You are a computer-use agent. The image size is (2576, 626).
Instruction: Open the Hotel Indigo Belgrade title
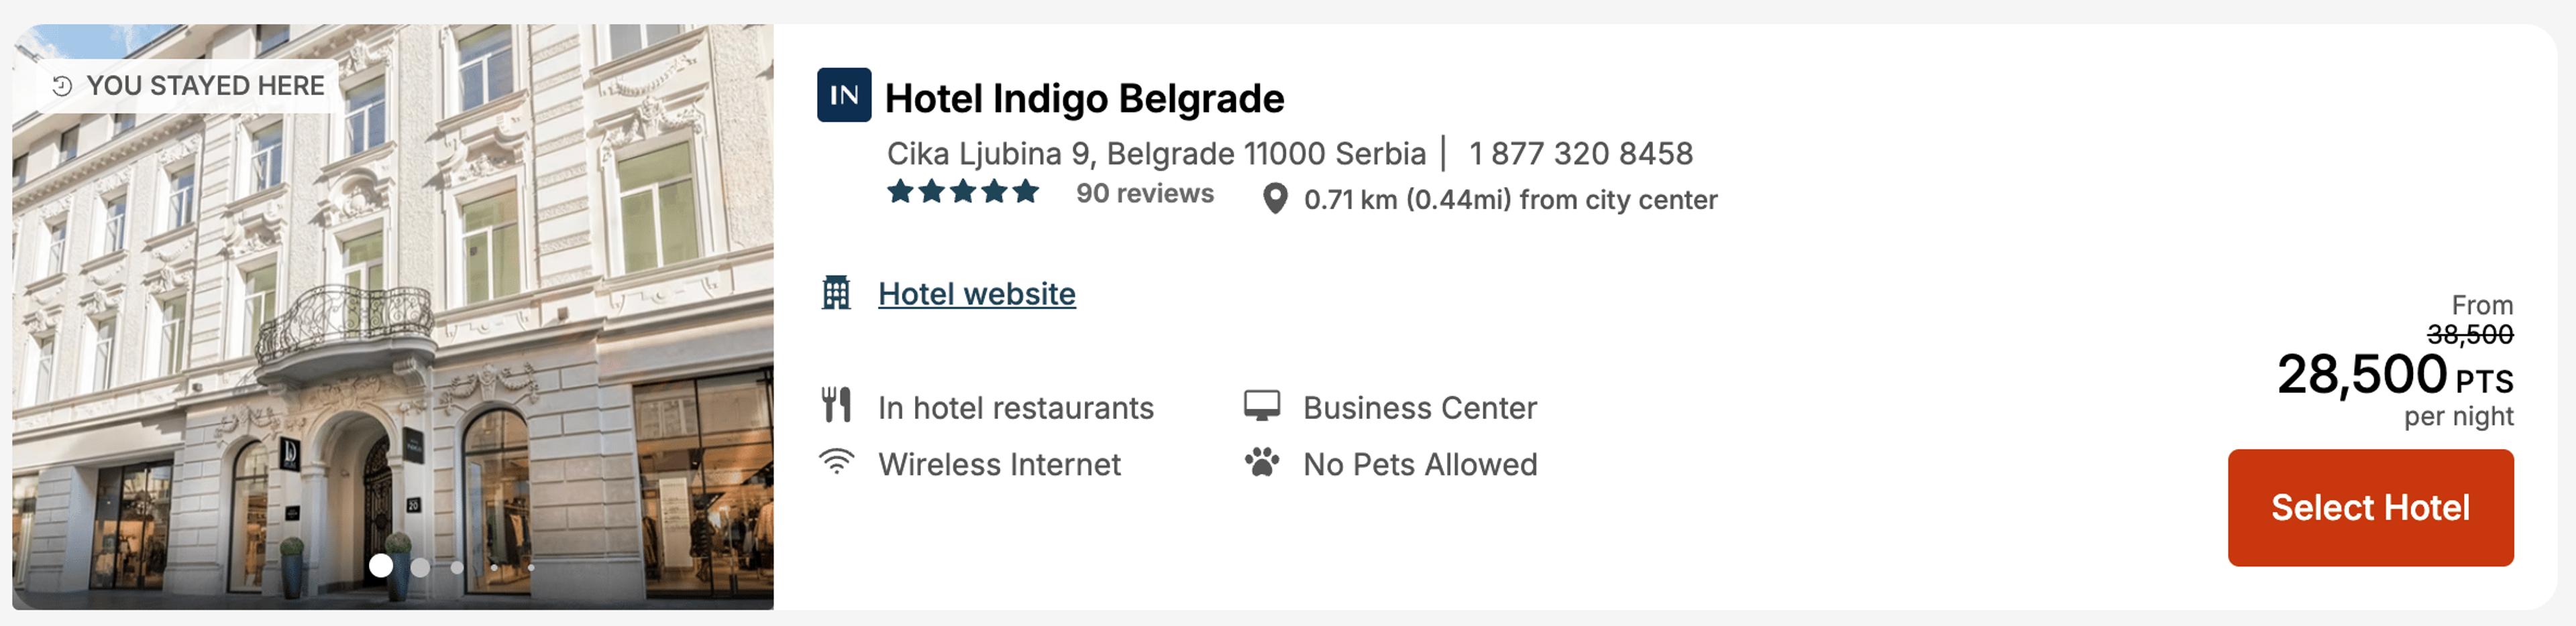click(1084, 99)
